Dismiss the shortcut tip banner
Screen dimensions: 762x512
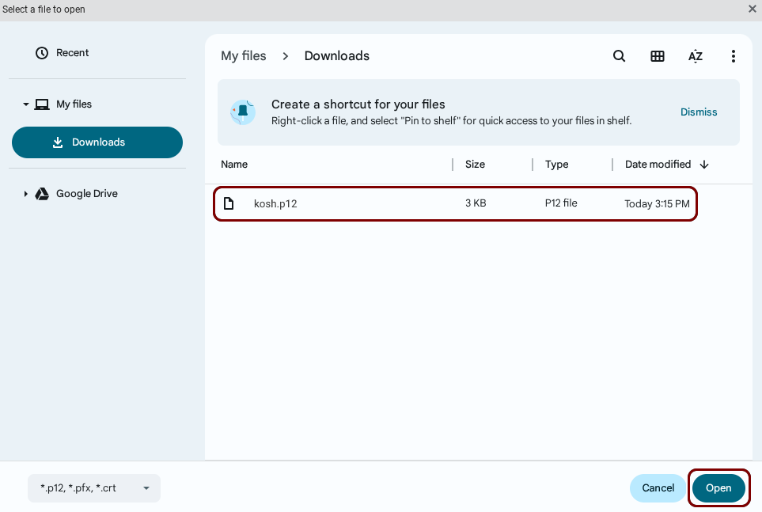(x=699, y=112)
